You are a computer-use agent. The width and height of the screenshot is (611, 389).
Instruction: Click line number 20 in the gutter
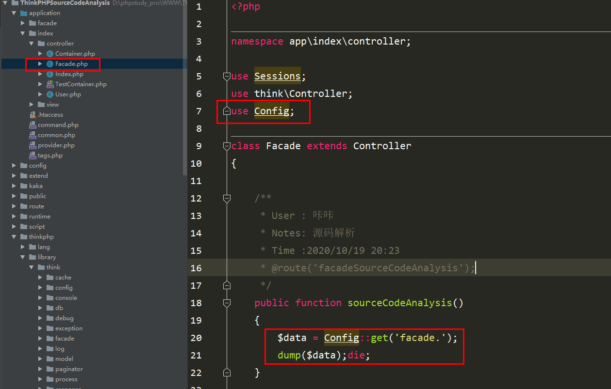[196, 338]
